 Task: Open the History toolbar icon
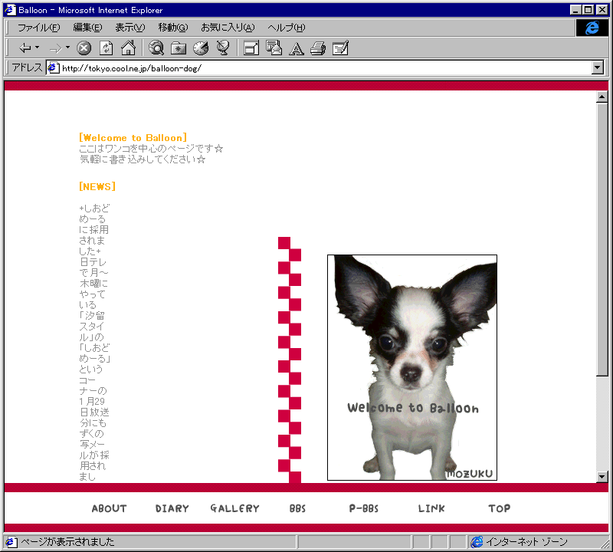coord(201,48)
